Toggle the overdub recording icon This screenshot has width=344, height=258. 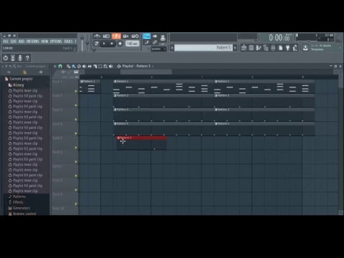(x=125, y=36)
